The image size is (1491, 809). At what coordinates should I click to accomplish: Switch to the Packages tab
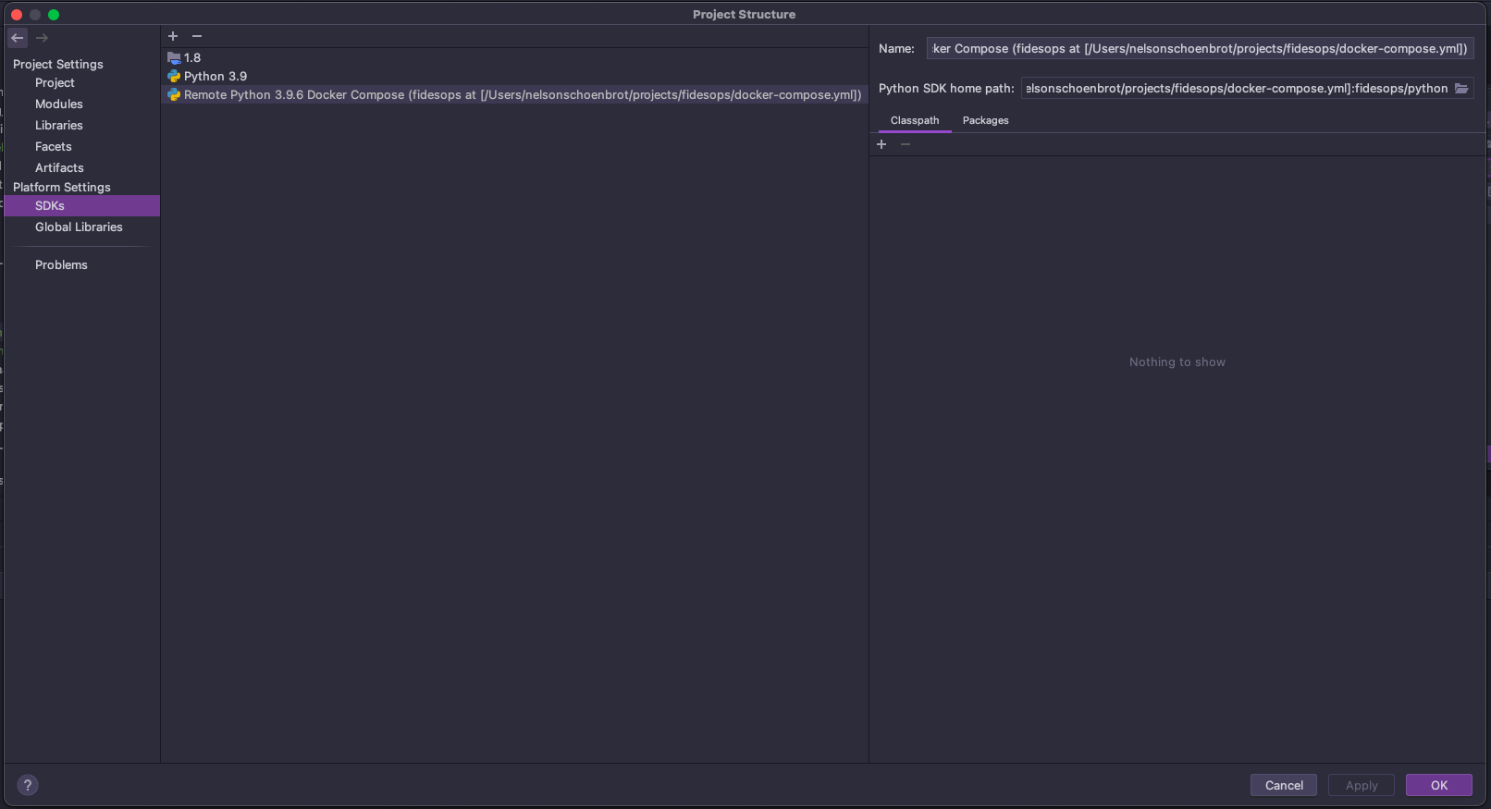(985, 120)
